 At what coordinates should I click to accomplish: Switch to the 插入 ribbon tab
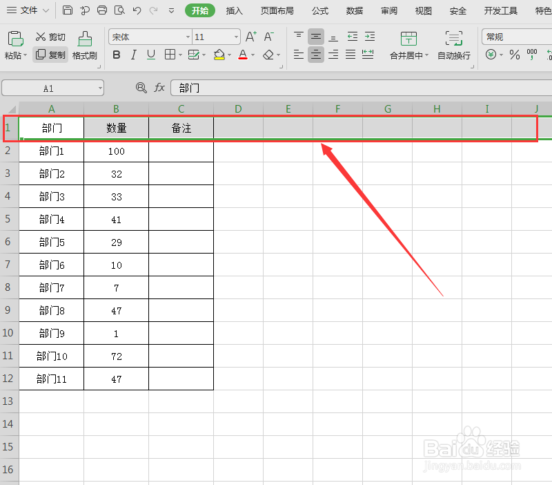[x=235, y=10]
